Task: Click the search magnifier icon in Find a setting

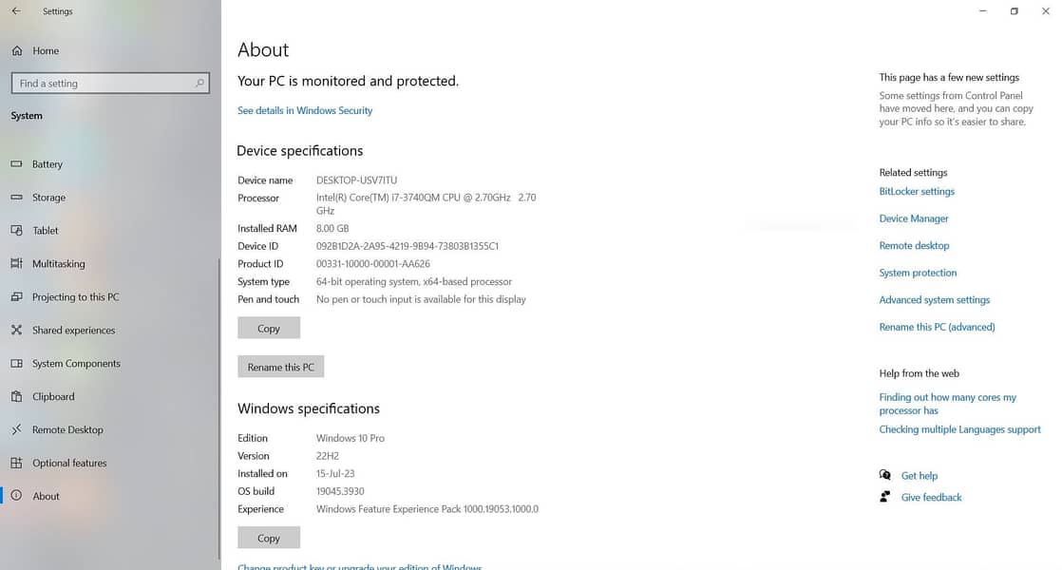Action: point(199,84)
